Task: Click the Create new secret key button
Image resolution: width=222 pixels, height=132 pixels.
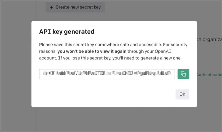Action: coord(75,7)
